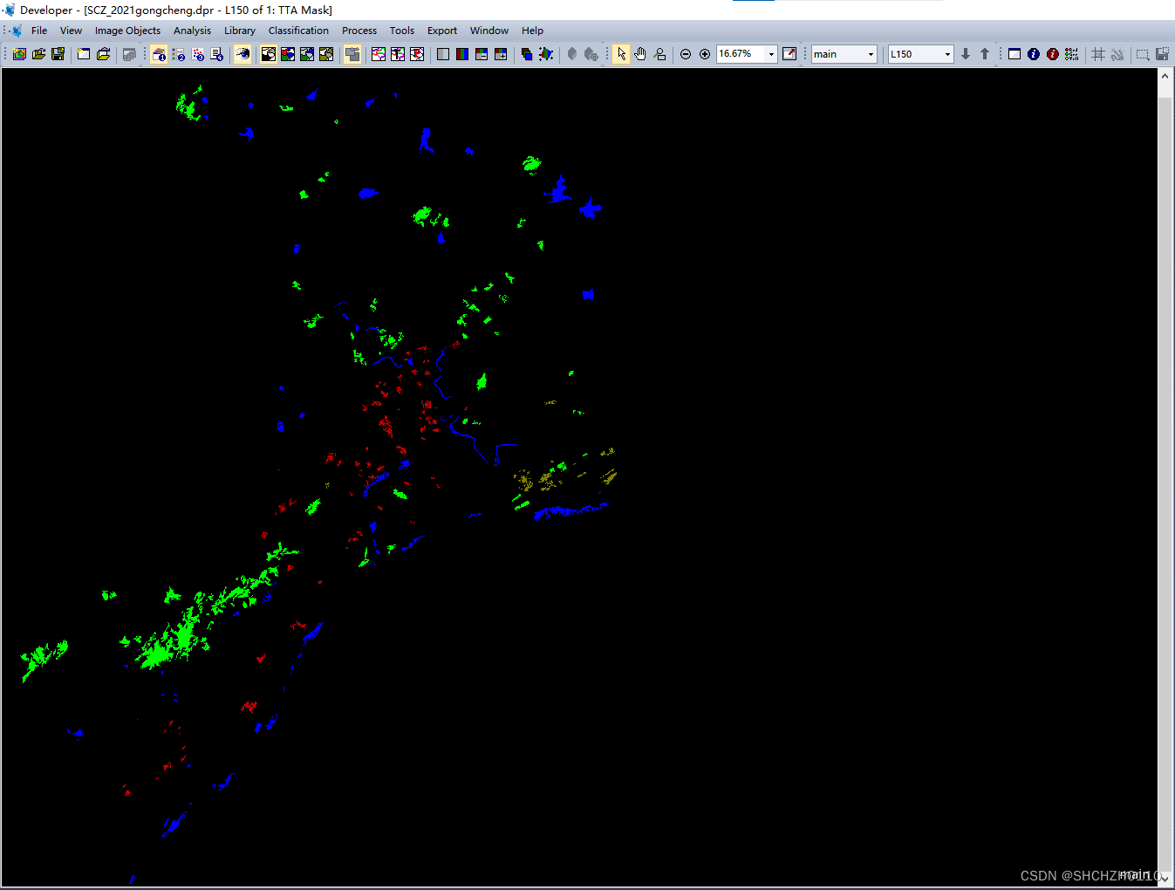This screenshot has width=1175, height=890.
Task: Open the Classification menu
Action: (x=298, y=31)
